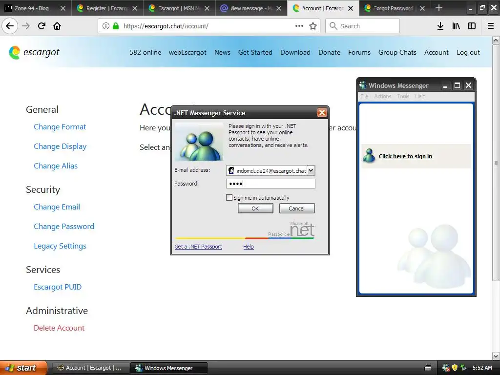Select Windows Messenger taskbar button
Screen dimensions: 500x375
169,368
